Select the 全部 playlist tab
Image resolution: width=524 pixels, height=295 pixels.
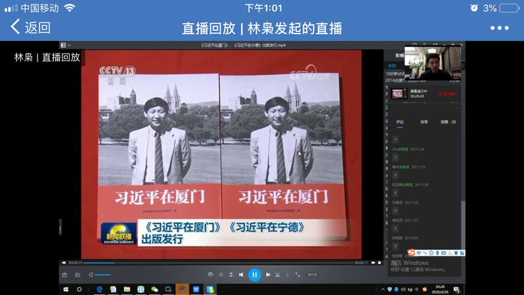point(392,66)
